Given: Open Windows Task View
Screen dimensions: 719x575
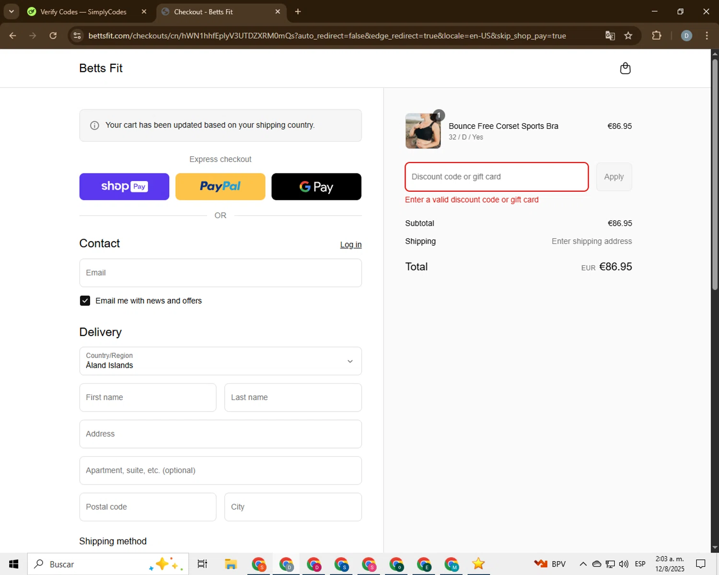Looking at the screenshot, I should click(202, 564).
